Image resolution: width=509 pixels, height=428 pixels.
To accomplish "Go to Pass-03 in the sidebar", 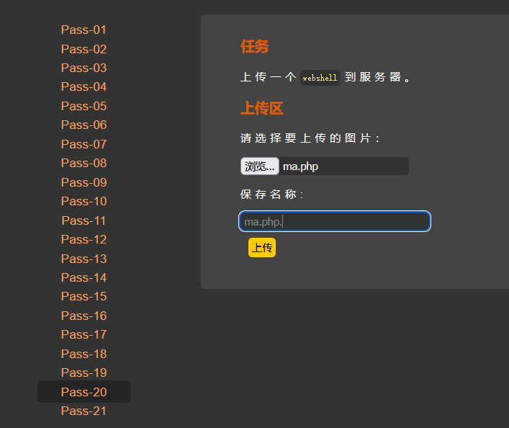I will click(84, 68).
